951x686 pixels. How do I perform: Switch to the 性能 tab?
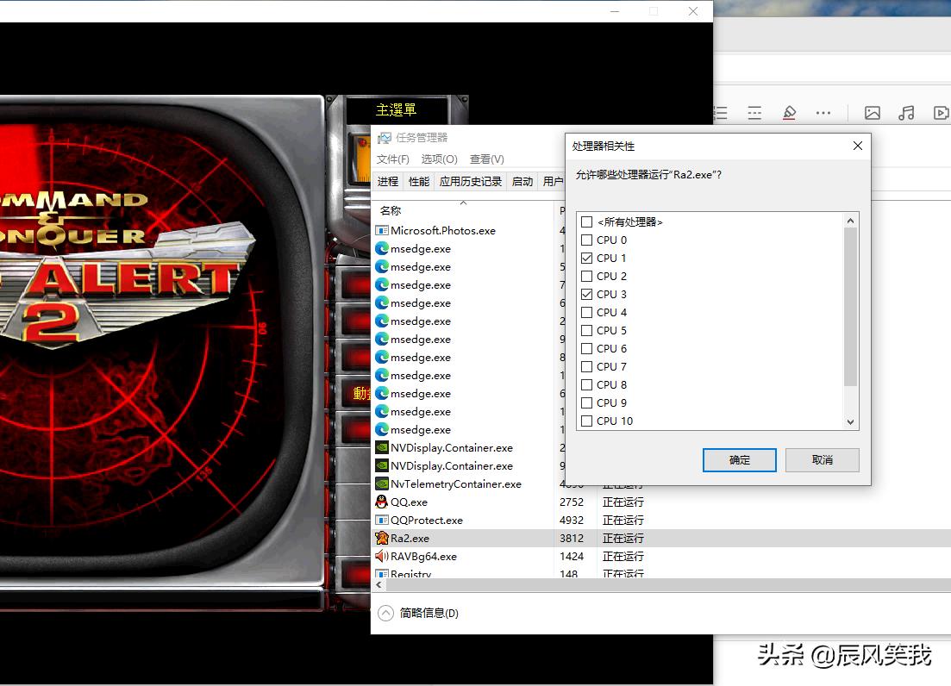418,181
